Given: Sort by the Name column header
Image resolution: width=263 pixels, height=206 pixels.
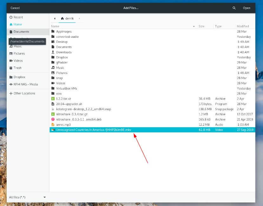Looking at the screenshot, I should pyautogui.click(x=123, y=26).
